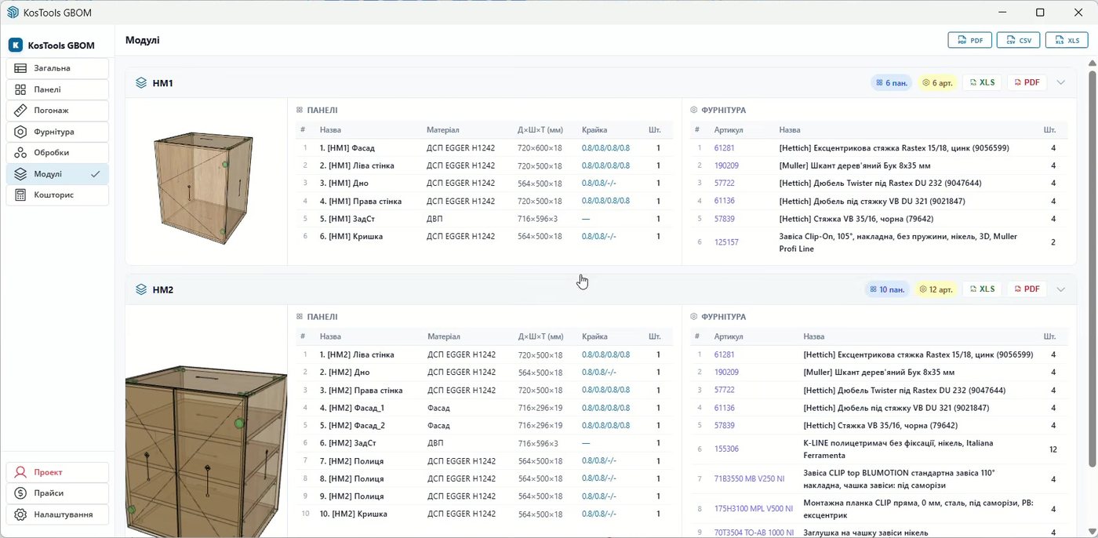This screenshot has height=538, width=1098.
Task: Click the '10 пан.' badge on HM2
Action: [888, 289]
